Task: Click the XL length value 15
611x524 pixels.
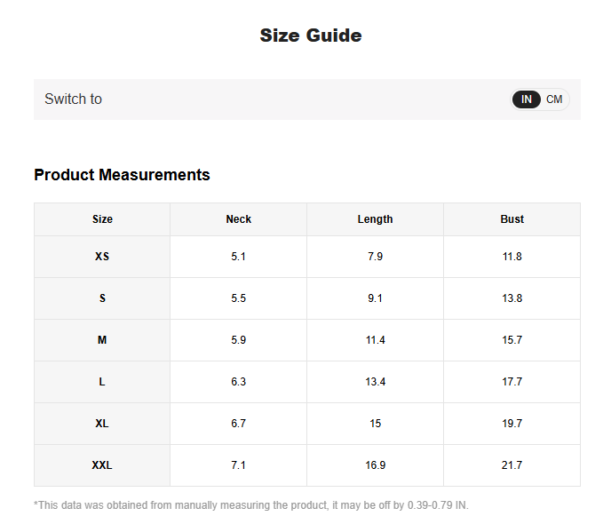Action: pos(375,424)
